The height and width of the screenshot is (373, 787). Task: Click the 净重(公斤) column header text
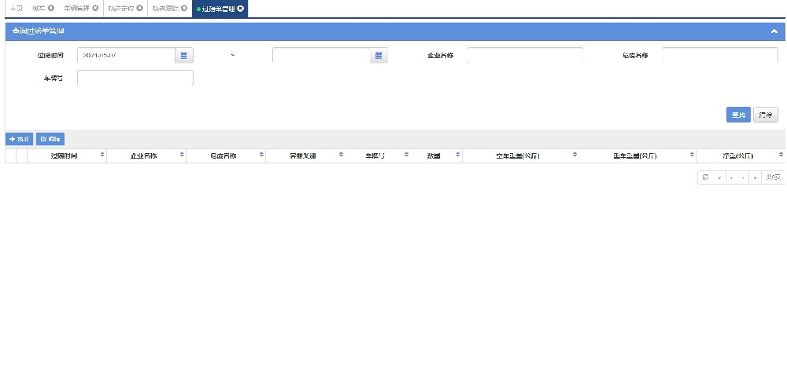coord(737,155)
